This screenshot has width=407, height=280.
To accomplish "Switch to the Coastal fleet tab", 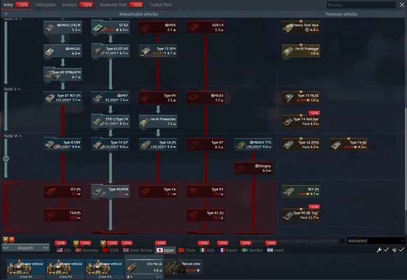I will tap(160, 5).
